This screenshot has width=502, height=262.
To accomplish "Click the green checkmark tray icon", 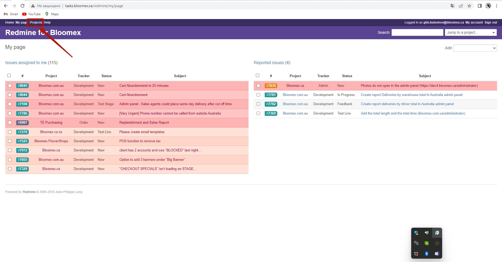I will pyautogui.click(x=427, y=243).
